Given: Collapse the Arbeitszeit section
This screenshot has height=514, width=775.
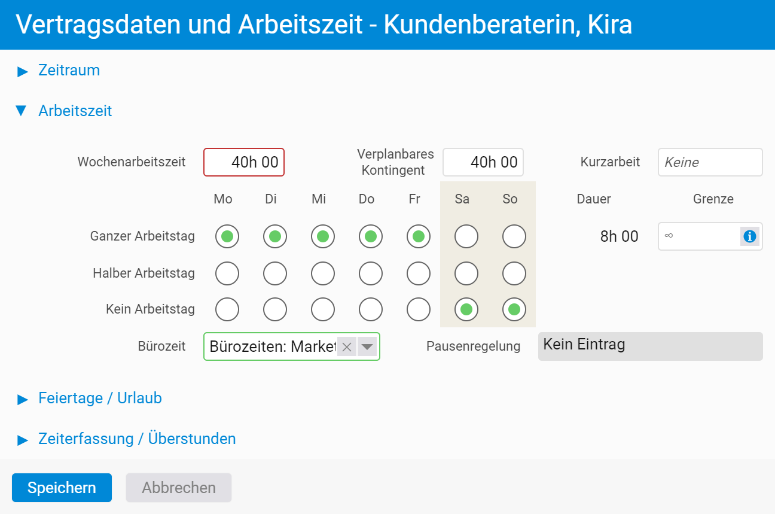Looking at the screenshot, I should [x=65, y=111].
